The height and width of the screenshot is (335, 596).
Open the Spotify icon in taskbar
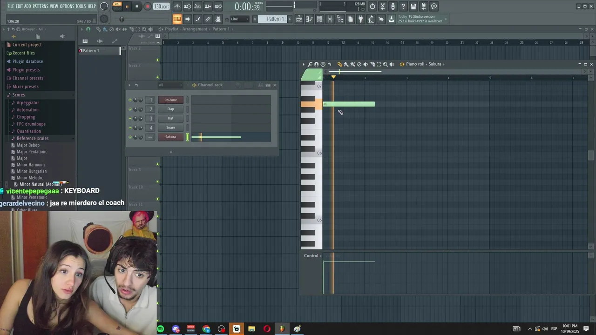(x=160, y=329)
